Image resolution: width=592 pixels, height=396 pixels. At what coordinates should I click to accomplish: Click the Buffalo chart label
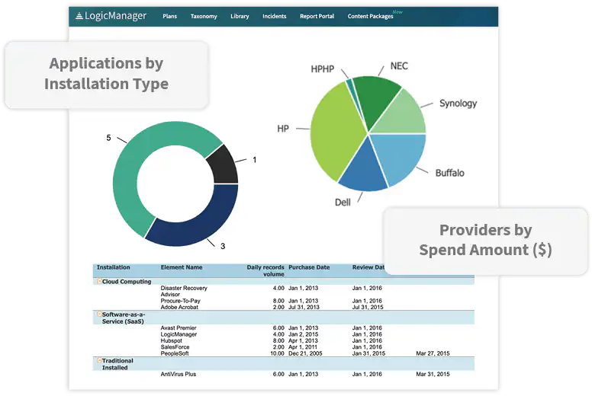pyautogui.click(x=449, y=173)
